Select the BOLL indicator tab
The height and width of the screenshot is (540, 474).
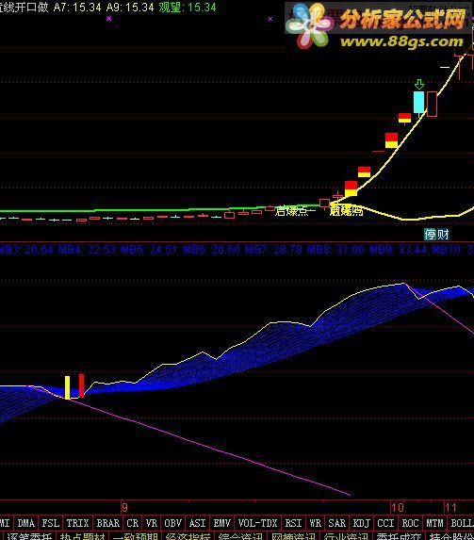tap(462, 523)
